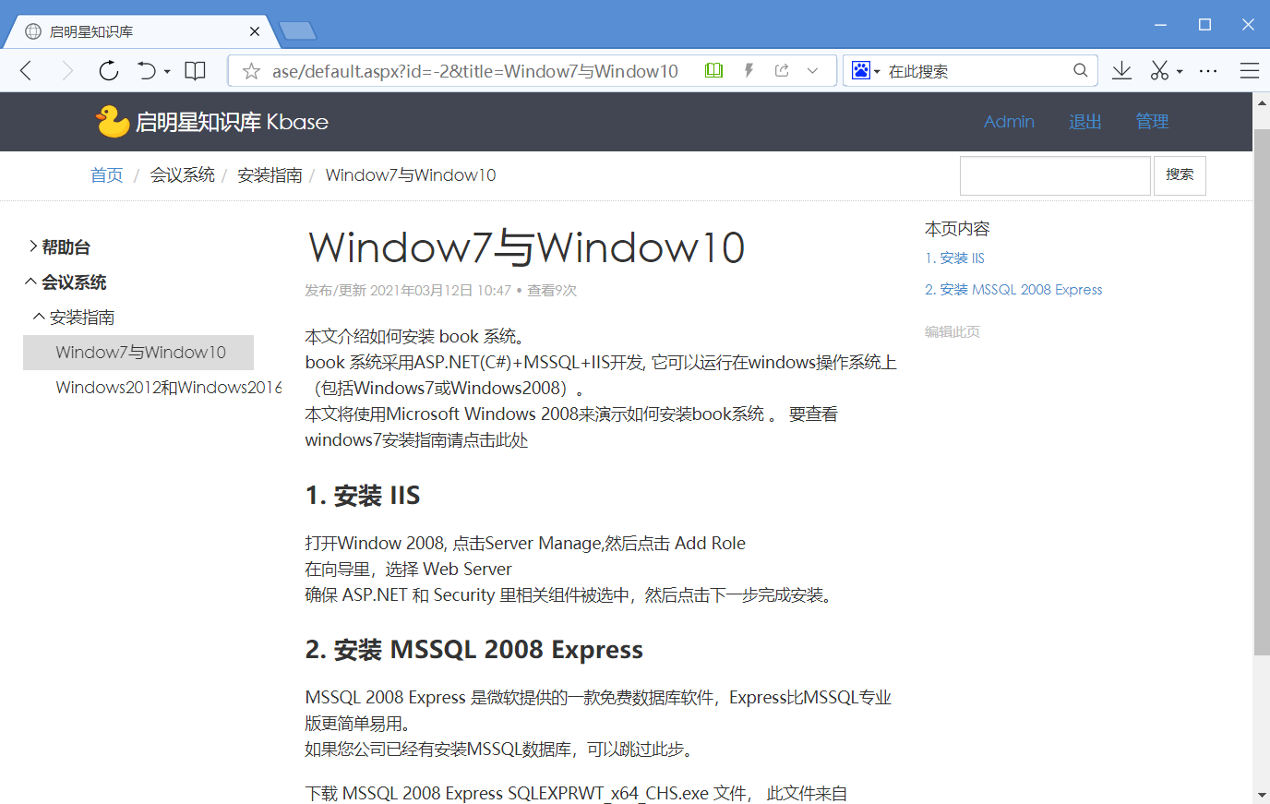Click the yellow duck Kbase logo
Viewport: 1270px width, 804px height.
point(113,121)
